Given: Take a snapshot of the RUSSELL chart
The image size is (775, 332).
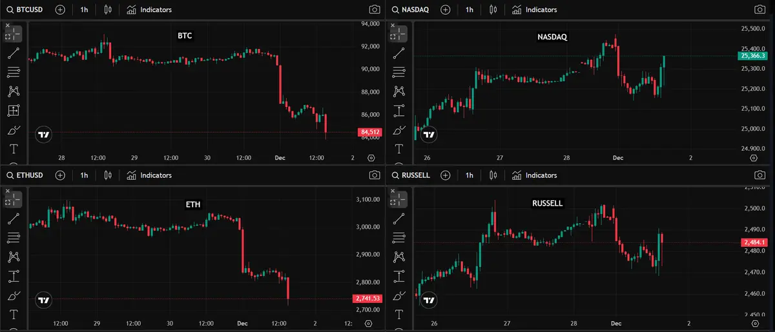Looking at the screenshot, I should pyautogui.click(x=759, y=175).
